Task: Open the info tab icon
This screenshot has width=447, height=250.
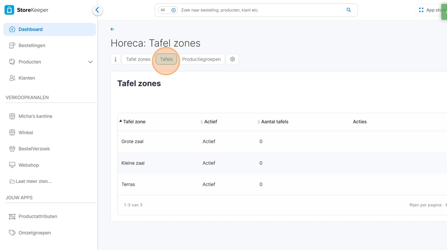Action: pos(115,59)
